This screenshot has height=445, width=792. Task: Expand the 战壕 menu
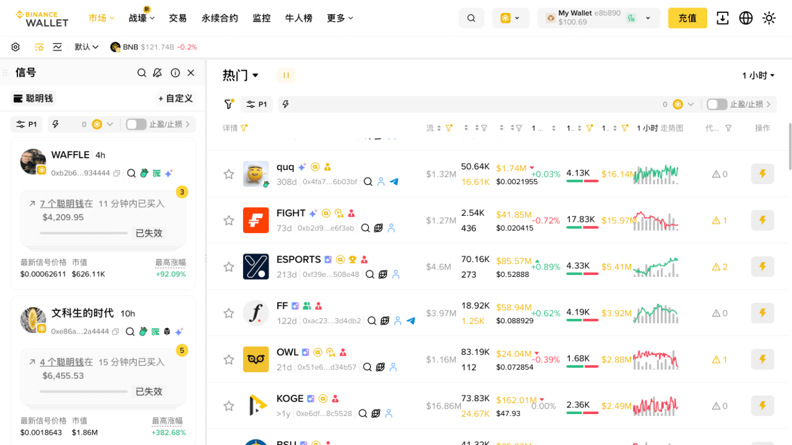coord(142,18)
